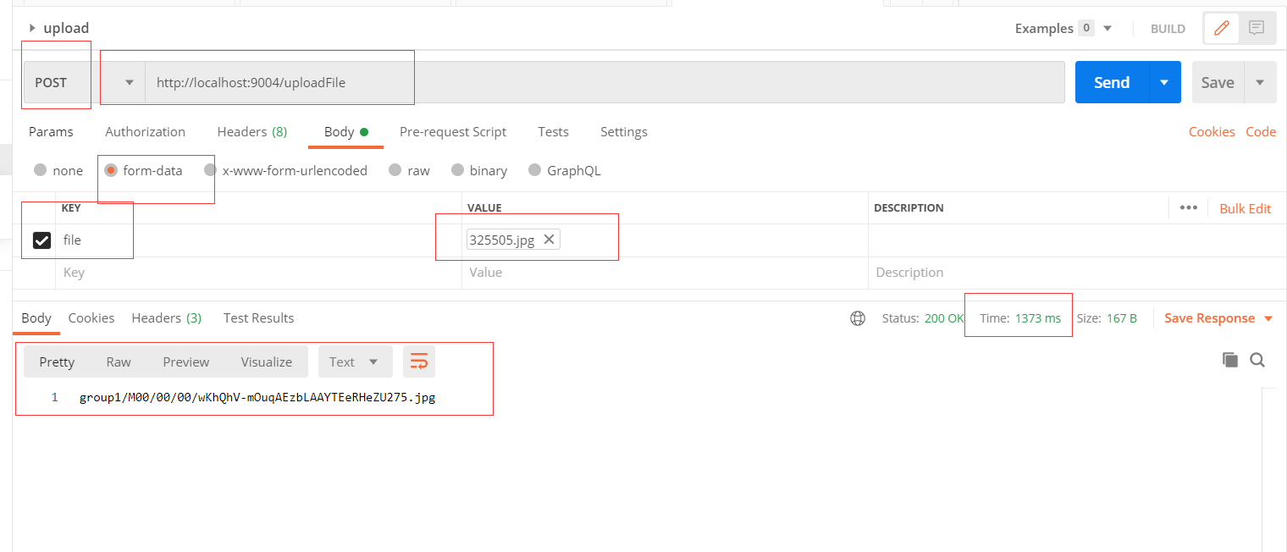Open the POST method dropdown
The height and width of the screenshot is (552, 1287).
84,82
